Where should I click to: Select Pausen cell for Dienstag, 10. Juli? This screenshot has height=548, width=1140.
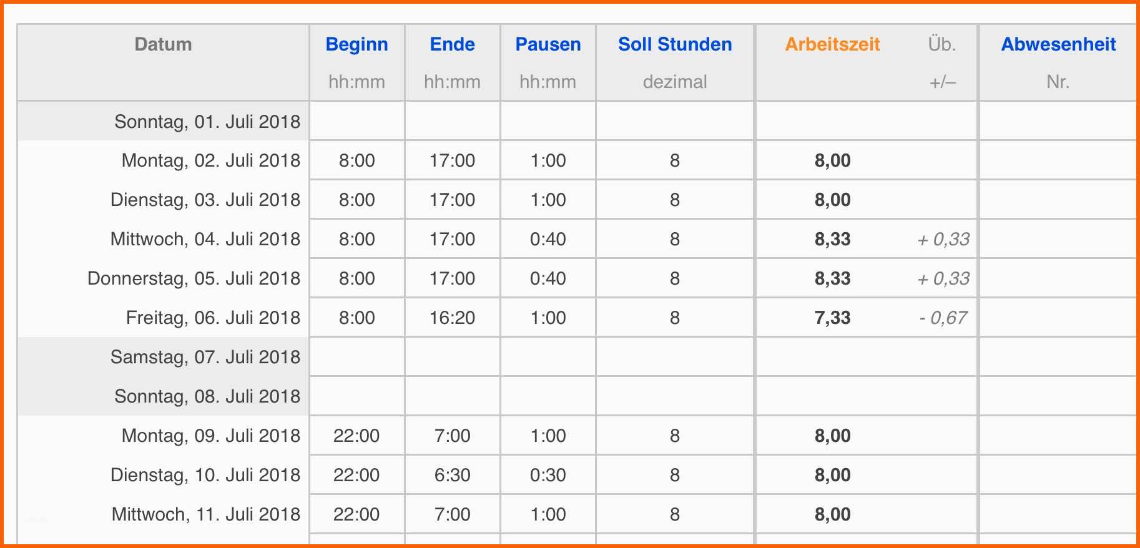pos(548,475)
